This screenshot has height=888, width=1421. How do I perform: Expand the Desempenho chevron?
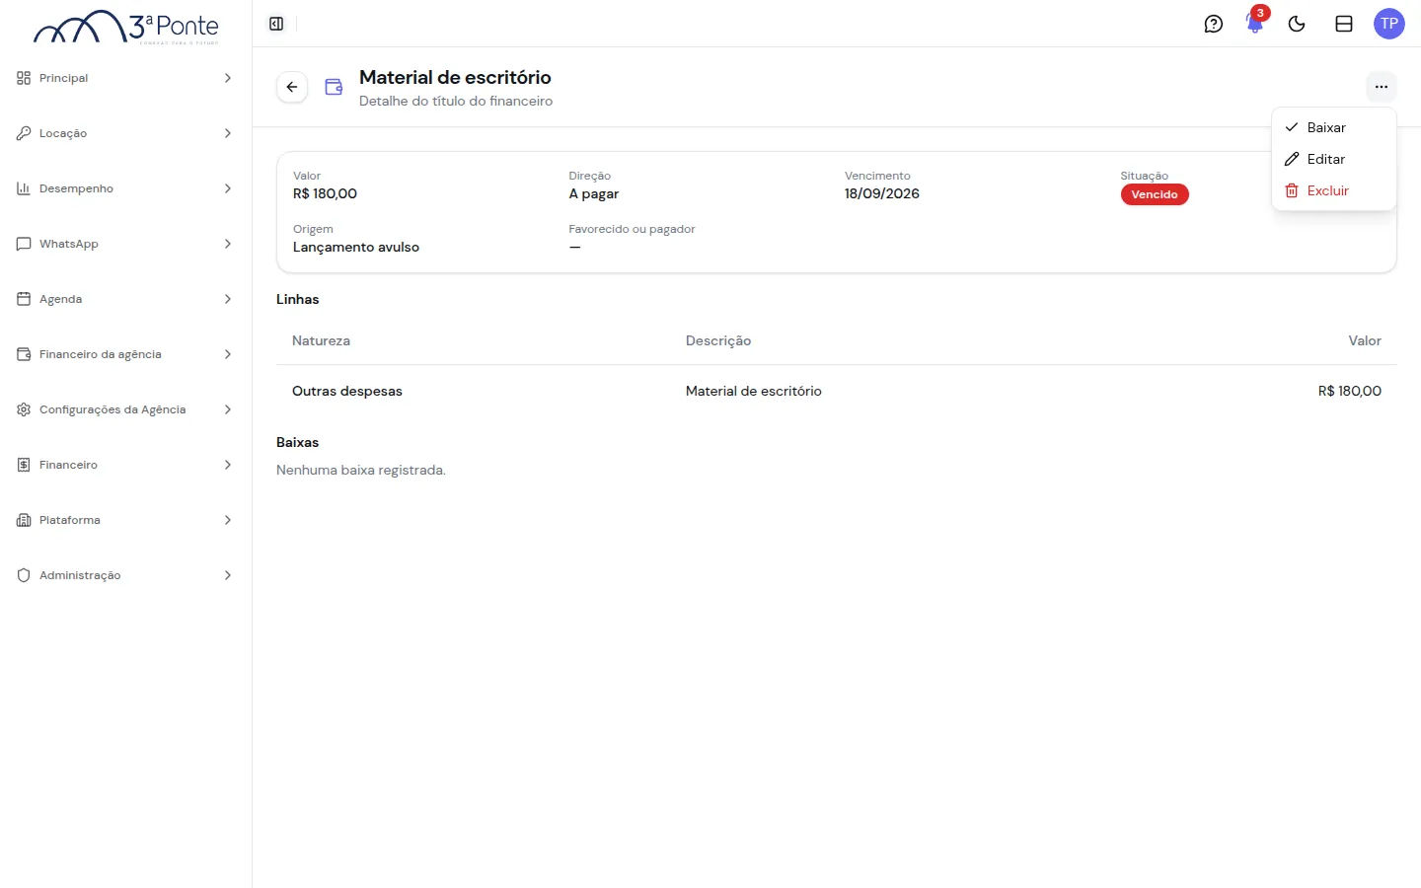coord(228,188)
